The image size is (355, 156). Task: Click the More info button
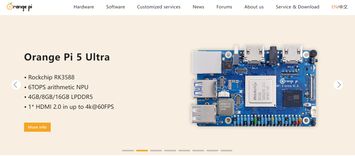(x=37, y=127)
